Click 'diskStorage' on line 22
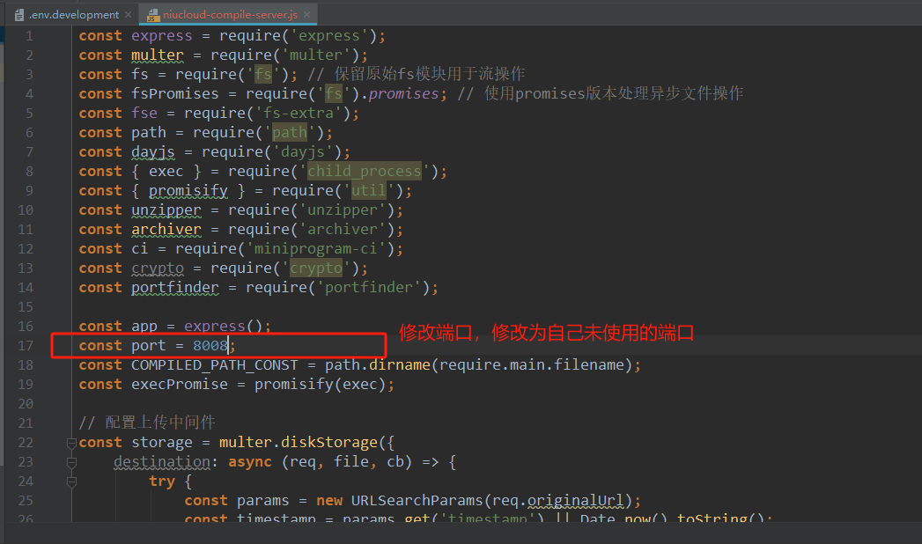The width and height of the screenshot is (922, 544). click(x=329, y=443)
